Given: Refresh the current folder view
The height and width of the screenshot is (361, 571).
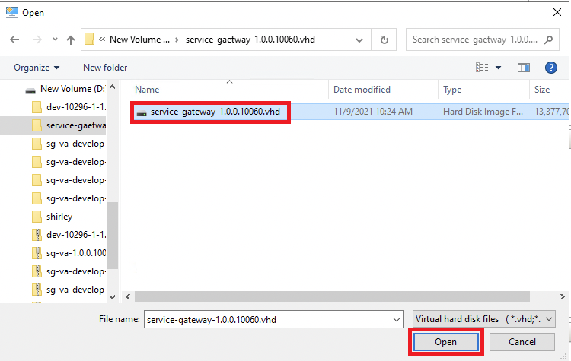Looking at the screenshot, I should coord(384,40).
